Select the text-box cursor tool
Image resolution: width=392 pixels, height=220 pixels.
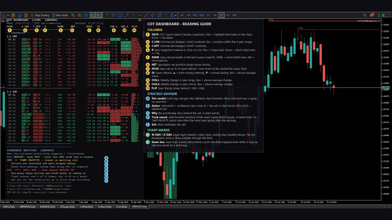click(x=107, y=15)
